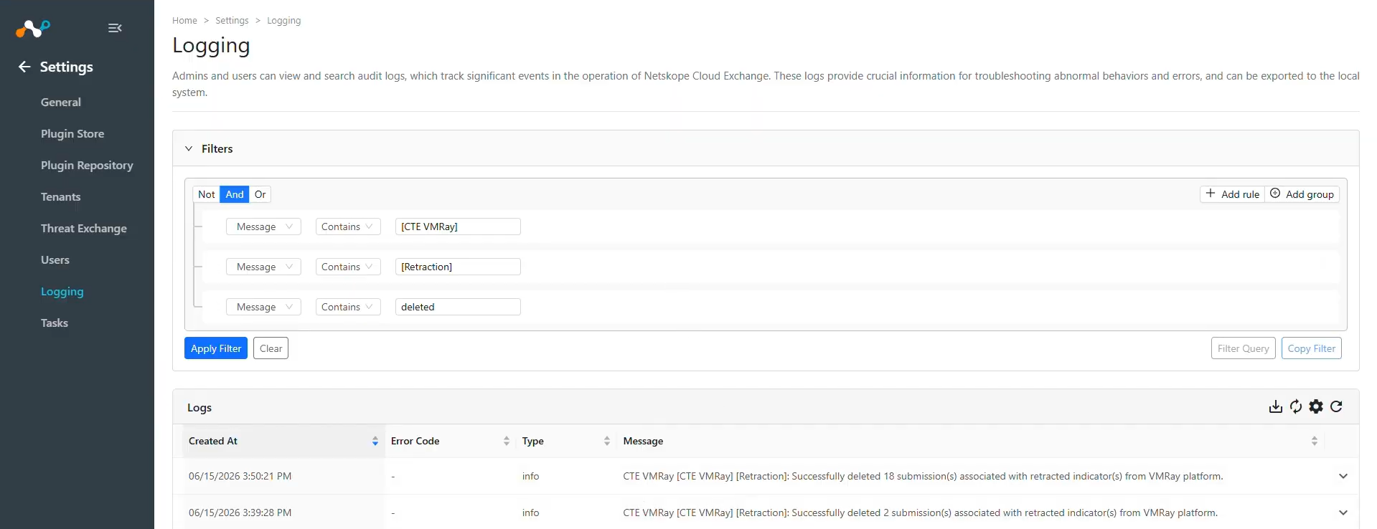The width and height of the screenshot is (1377, 529).
Task: Click the deleted filter value field
Action: [x=458, y=307]
